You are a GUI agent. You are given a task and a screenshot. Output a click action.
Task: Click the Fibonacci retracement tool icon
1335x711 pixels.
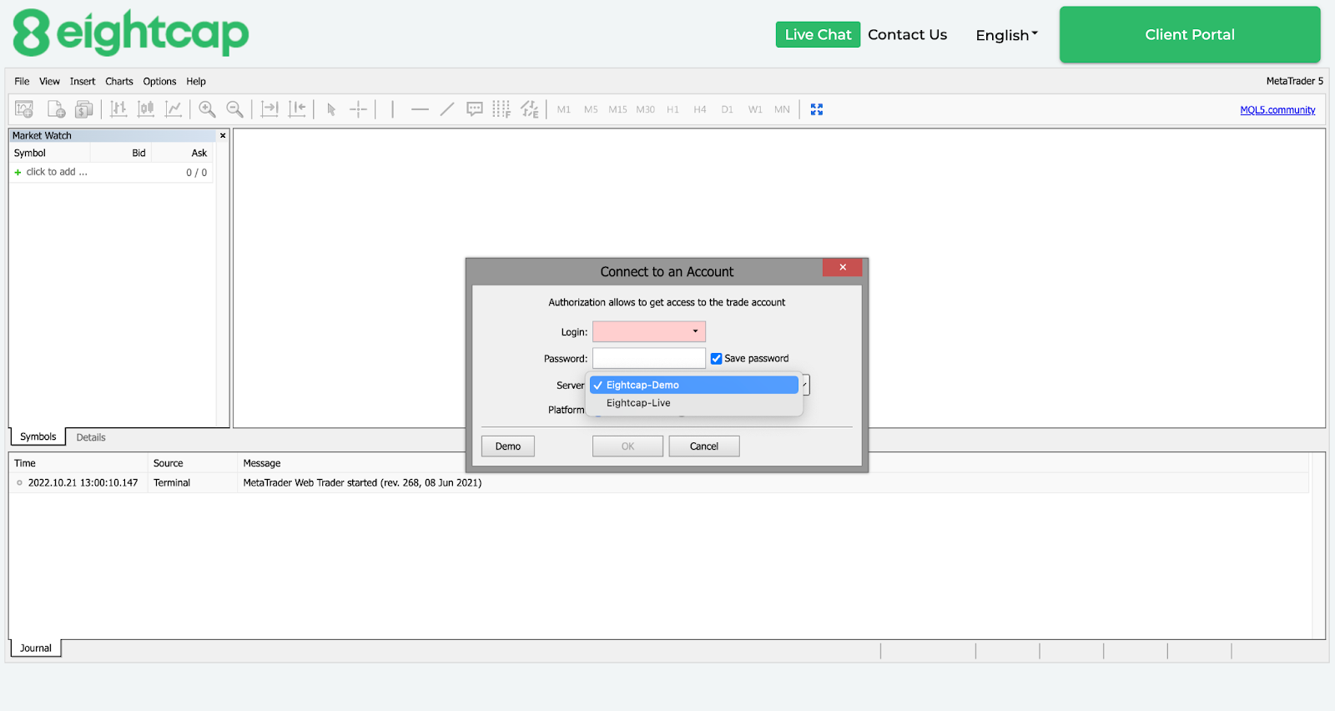click(x=501, y=109)
